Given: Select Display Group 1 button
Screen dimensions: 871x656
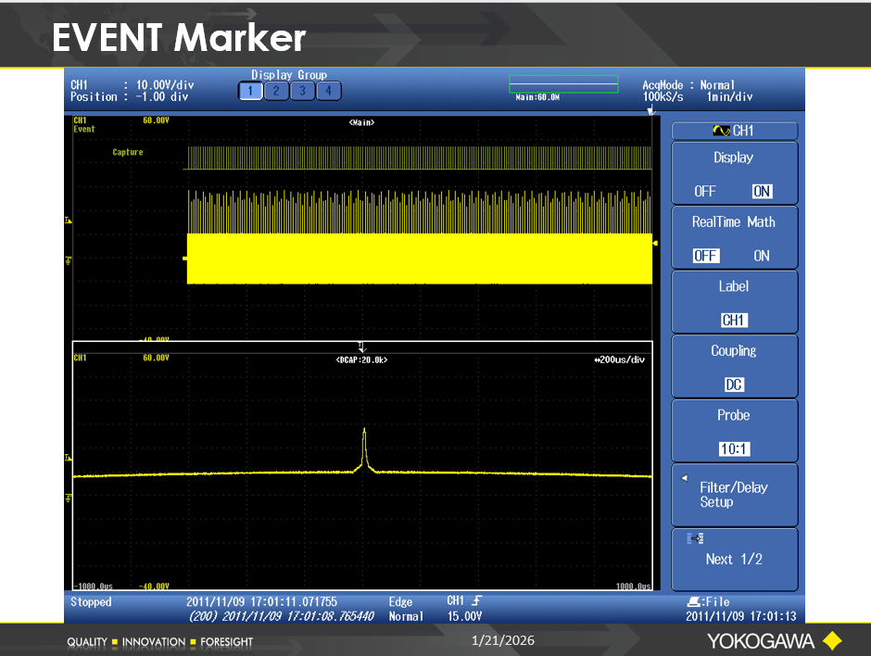Looking at the screenshot, I should pos(250,91).
